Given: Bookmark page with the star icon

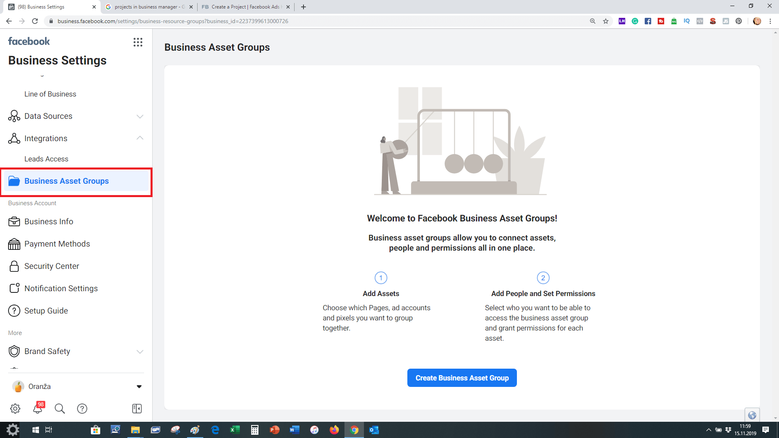Looking at the screenshot, I should pos(606,21).
